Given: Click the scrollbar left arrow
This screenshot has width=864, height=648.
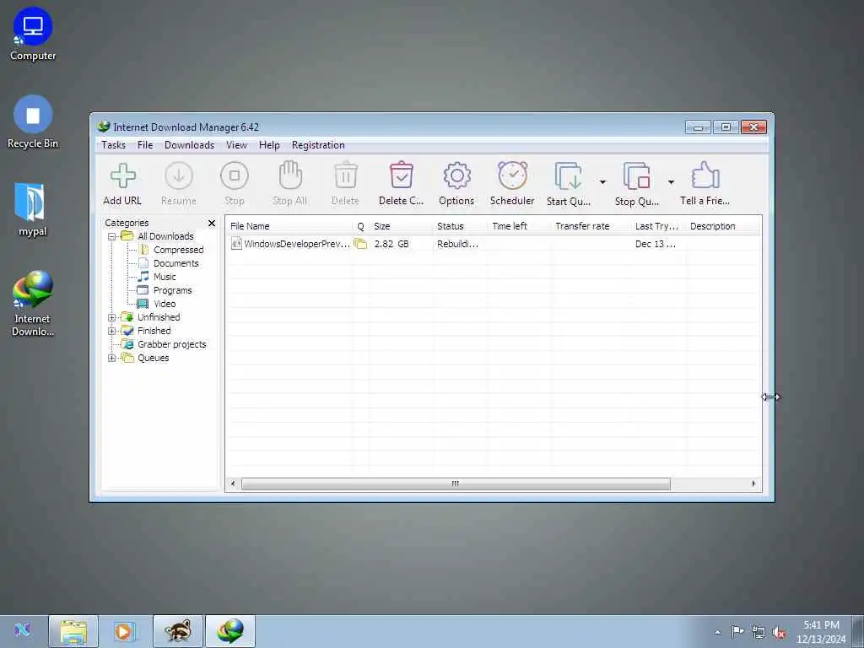Looking at the screenshot, I should pos(233,483).
